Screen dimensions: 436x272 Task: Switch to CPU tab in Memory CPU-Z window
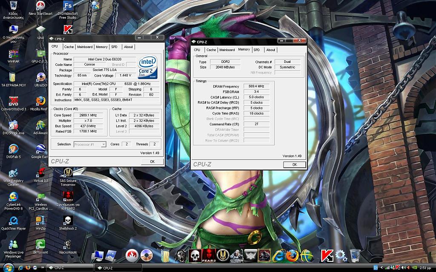pyautogui.click(x=197, y=50)
